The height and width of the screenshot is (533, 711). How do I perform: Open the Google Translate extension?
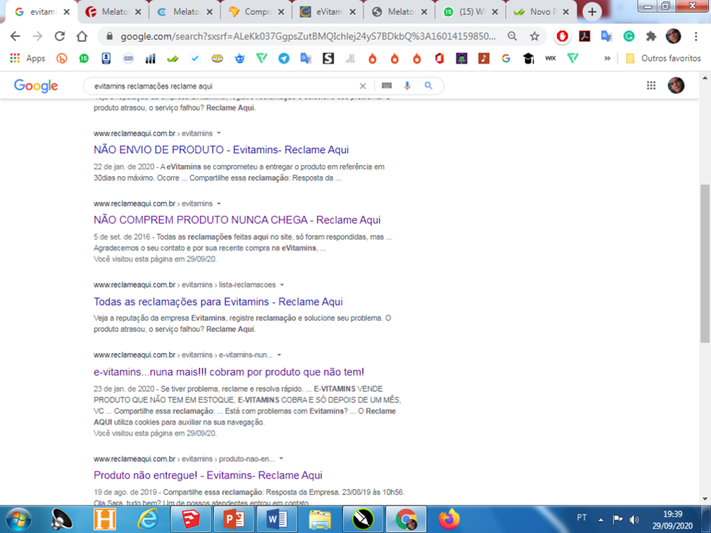pyautogui.click(x=606, y=37)
